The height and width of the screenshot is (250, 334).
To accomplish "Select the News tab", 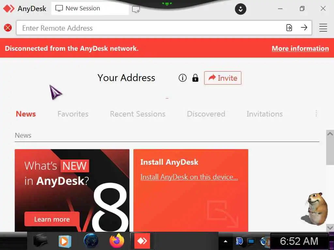I will (26, 114).
